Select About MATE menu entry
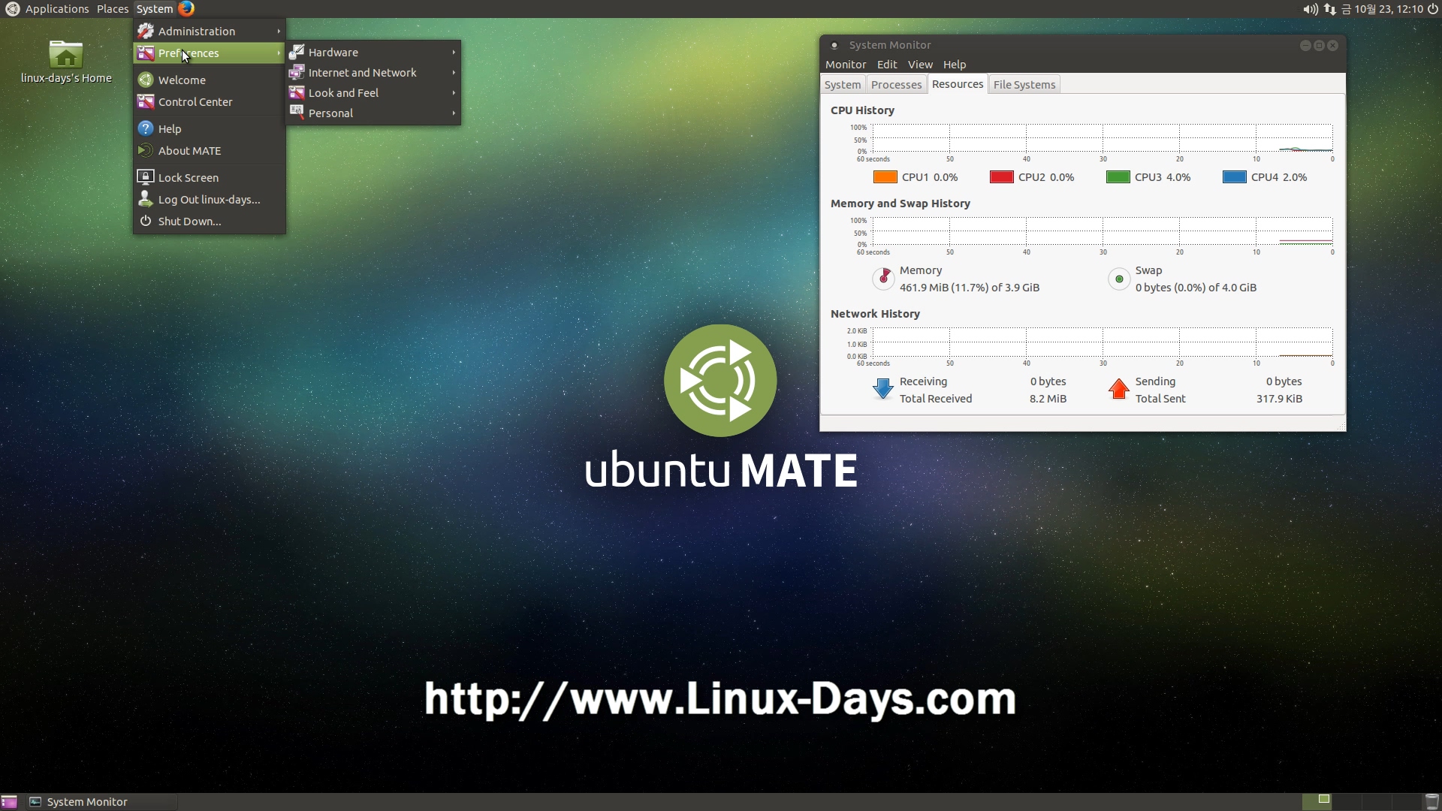1442x811 pixels. point(210,150)
